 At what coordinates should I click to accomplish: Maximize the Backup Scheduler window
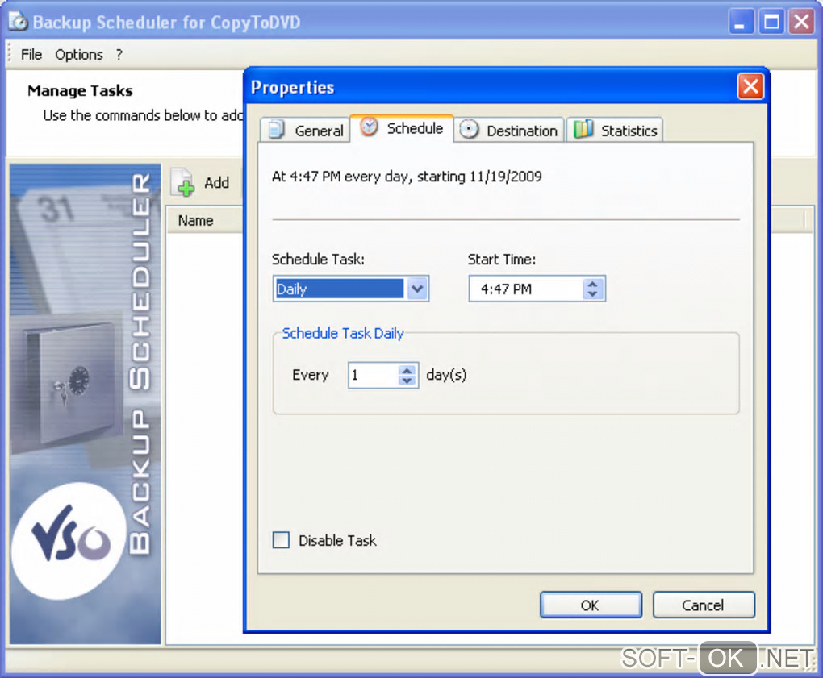[x=771, y=22]
